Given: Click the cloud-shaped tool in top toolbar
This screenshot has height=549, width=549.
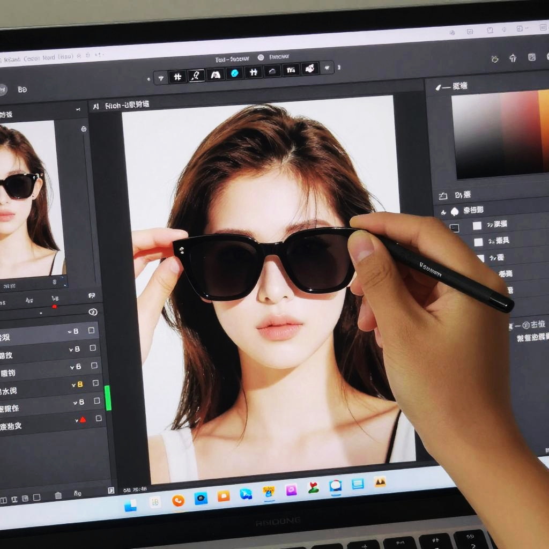Looking at the screenshot, I should [272, 71].
